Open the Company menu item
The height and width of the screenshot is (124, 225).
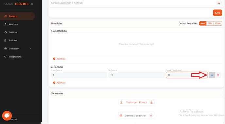[14, 48]
